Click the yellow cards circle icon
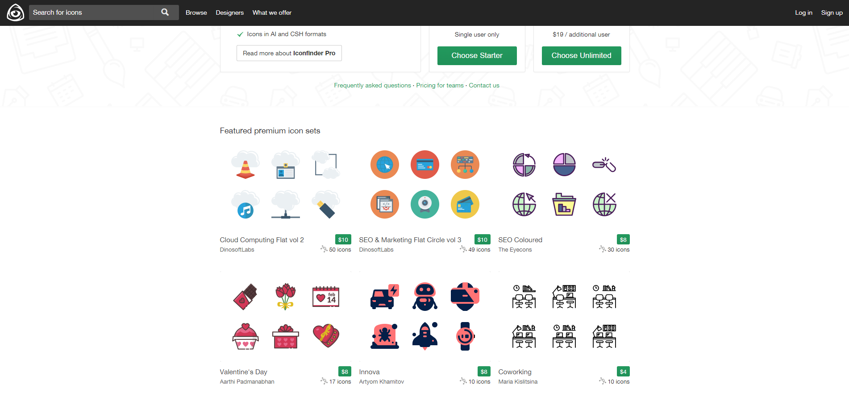 (465, 204)
